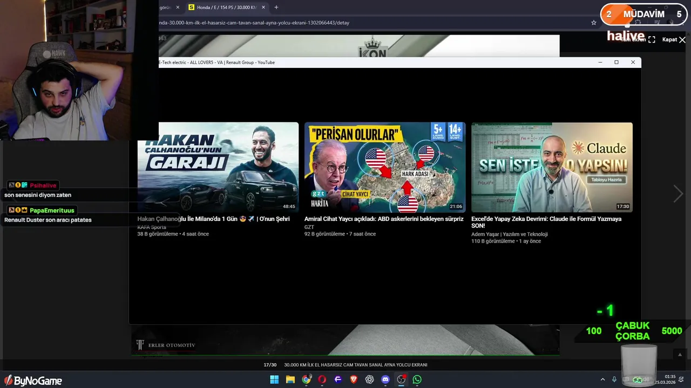Click the microphone icon in system tray
The height and width of the screenshot is (388, 691).
[x=614, y=379]
